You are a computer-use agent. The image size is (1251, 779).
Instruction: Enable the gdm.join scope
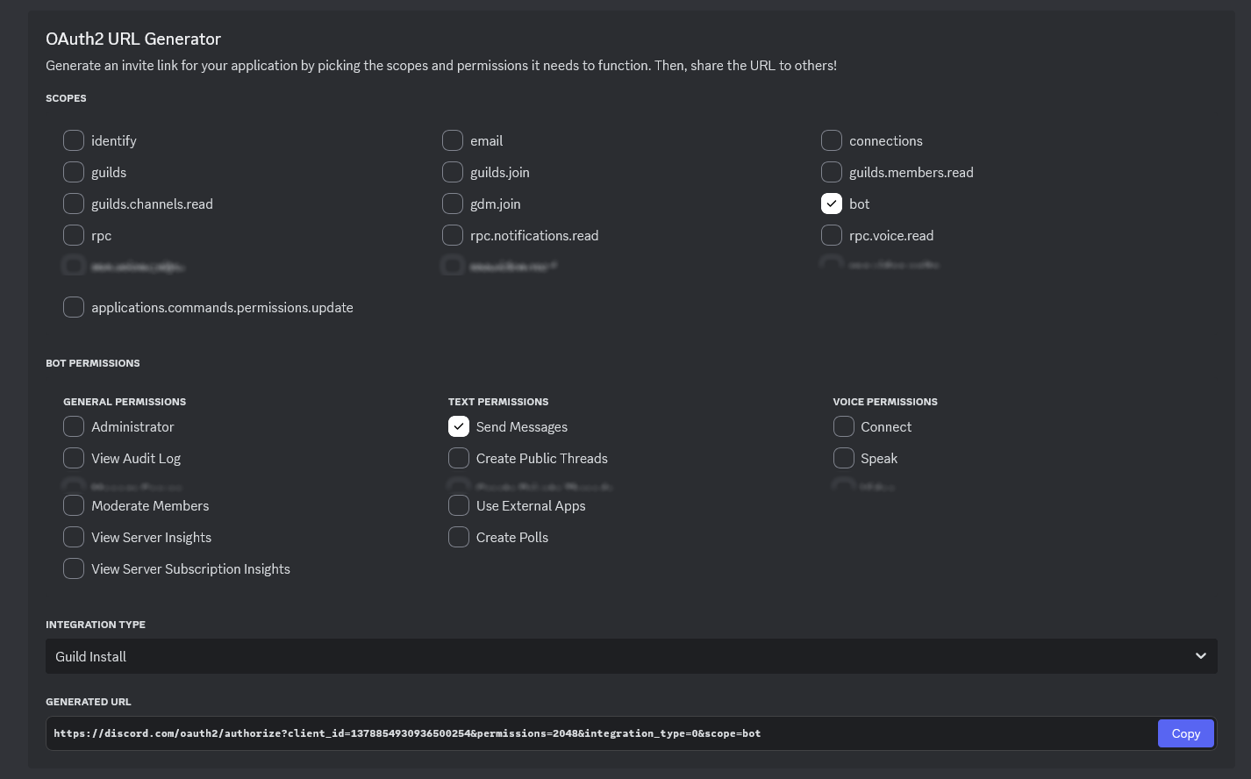pyautogui.click(x=453, y=204)
